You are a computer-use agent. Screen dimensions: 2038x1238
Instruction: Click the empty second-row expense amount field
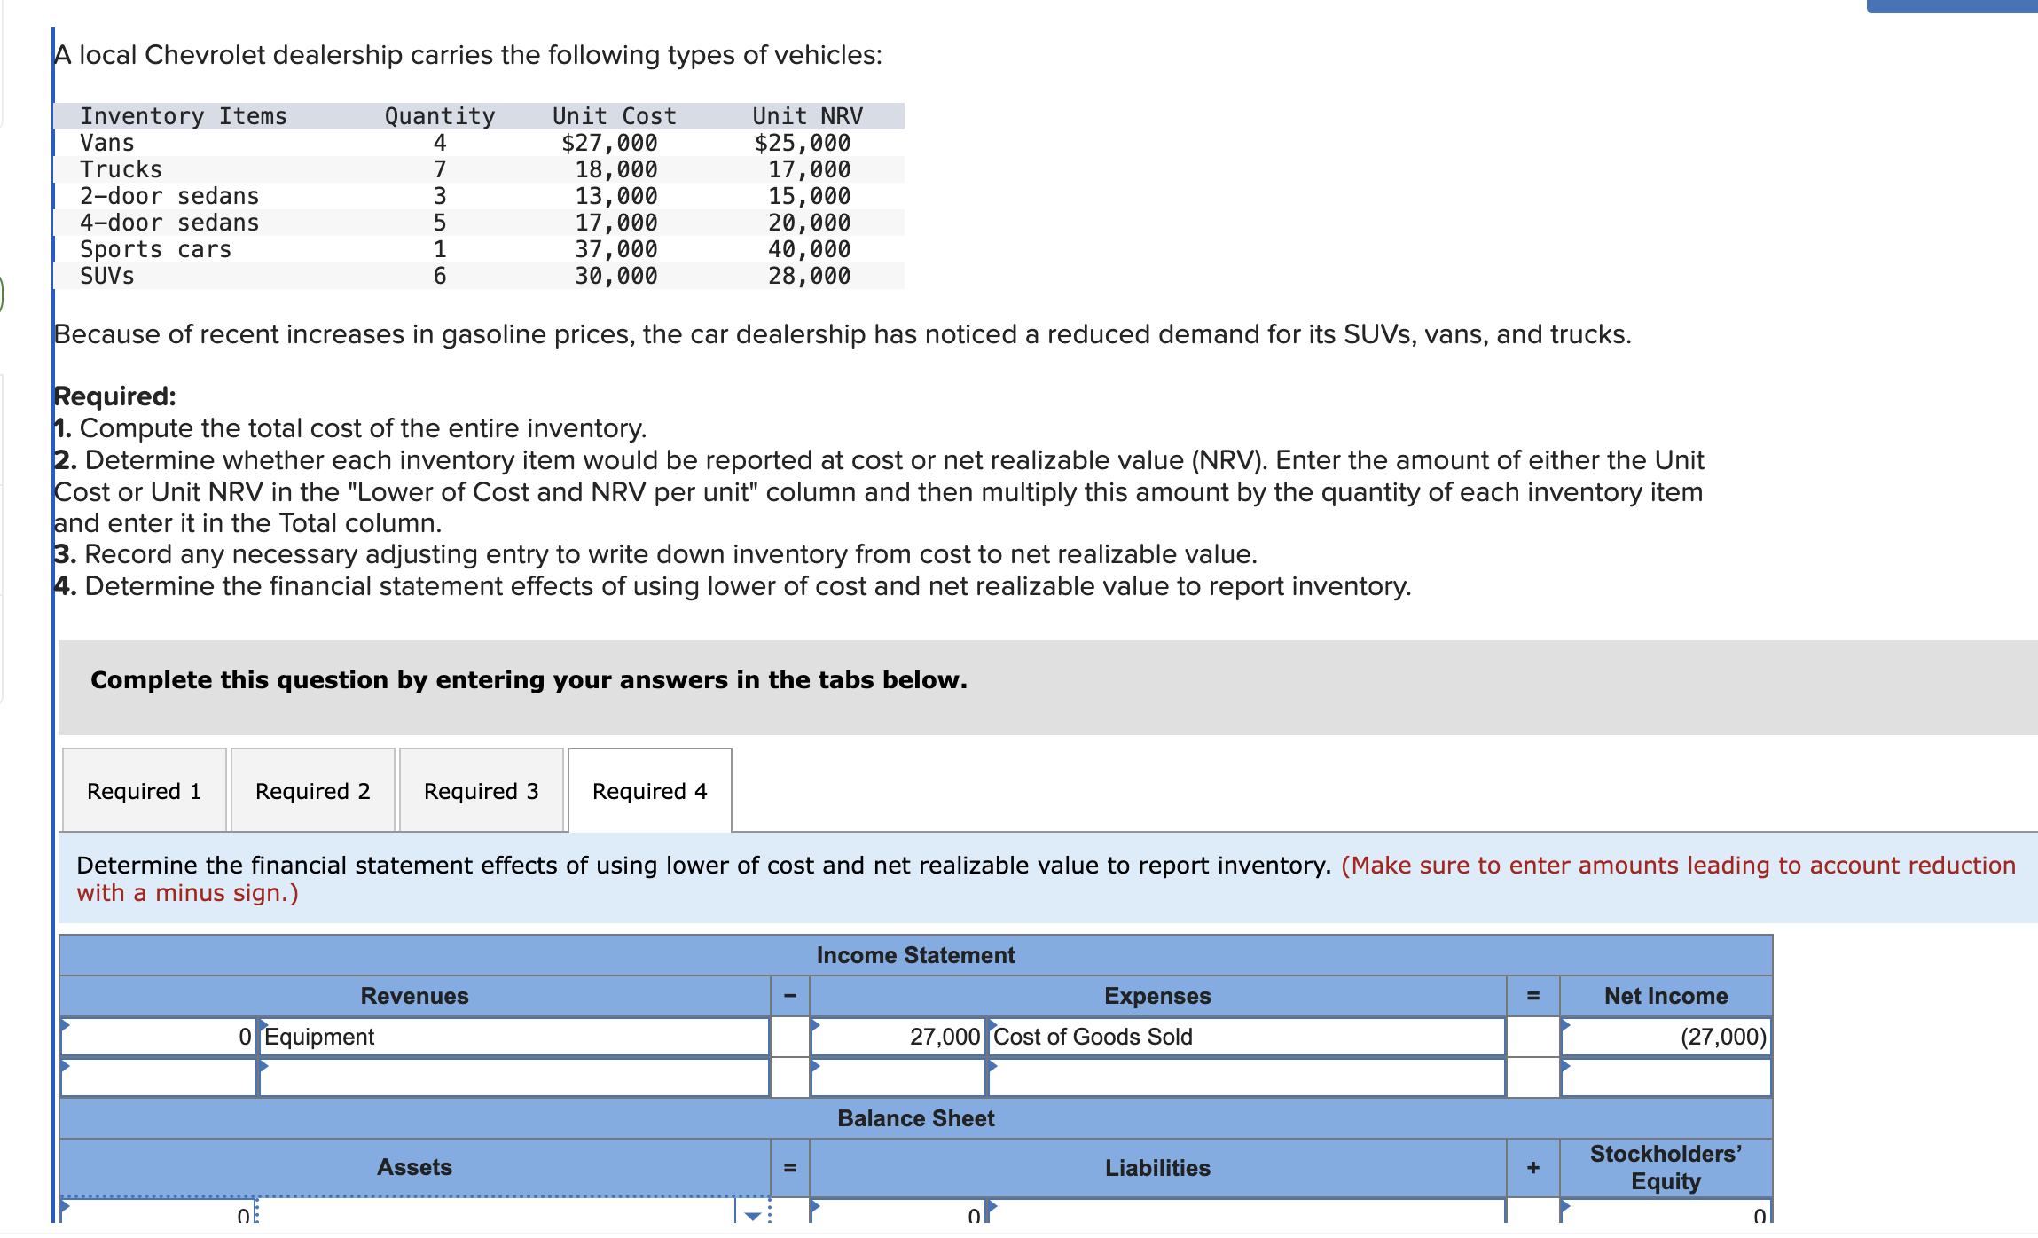[x=898, y=1077]
